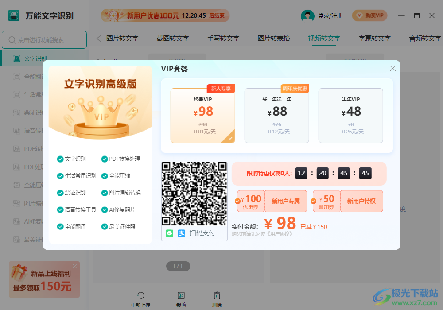
Task: Click the 生活常用 sidebar icon
Action: tap(17, 95)
